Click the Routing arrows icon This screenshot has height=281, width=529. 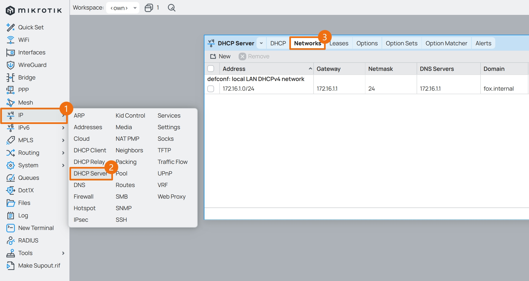10,153
